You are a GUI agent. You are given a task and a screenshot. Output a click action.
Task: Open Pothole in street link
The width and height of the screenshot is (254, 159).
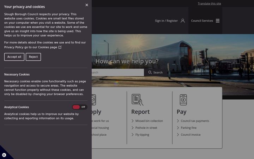pos(146,128)
